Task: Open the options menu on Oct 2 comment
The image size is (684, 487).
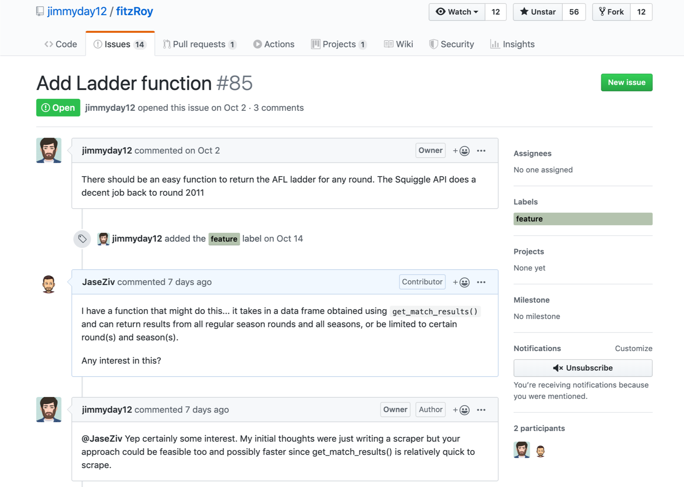Action: pos(481,151)
